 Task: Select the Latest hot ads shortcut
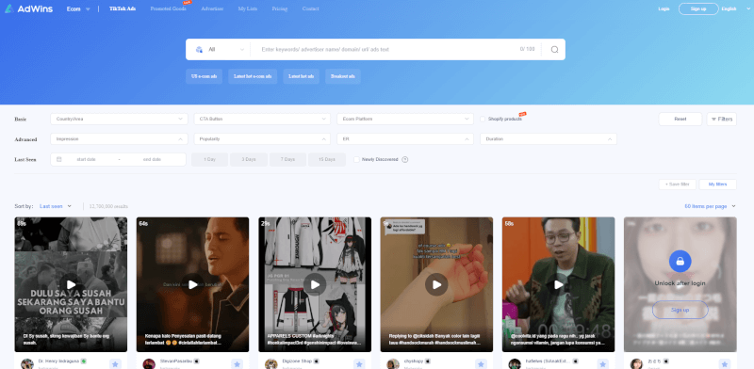pos(301,76)
